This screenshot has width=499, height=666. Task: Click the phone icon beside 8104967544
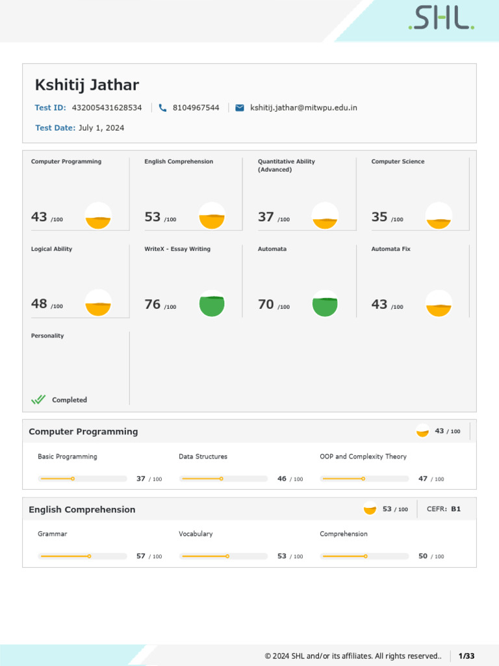click(x=162, y=108)
